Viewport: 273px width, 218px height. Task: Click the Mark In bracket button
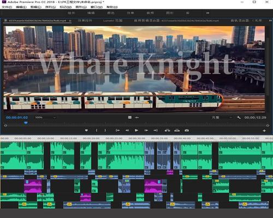click(97, 130)
